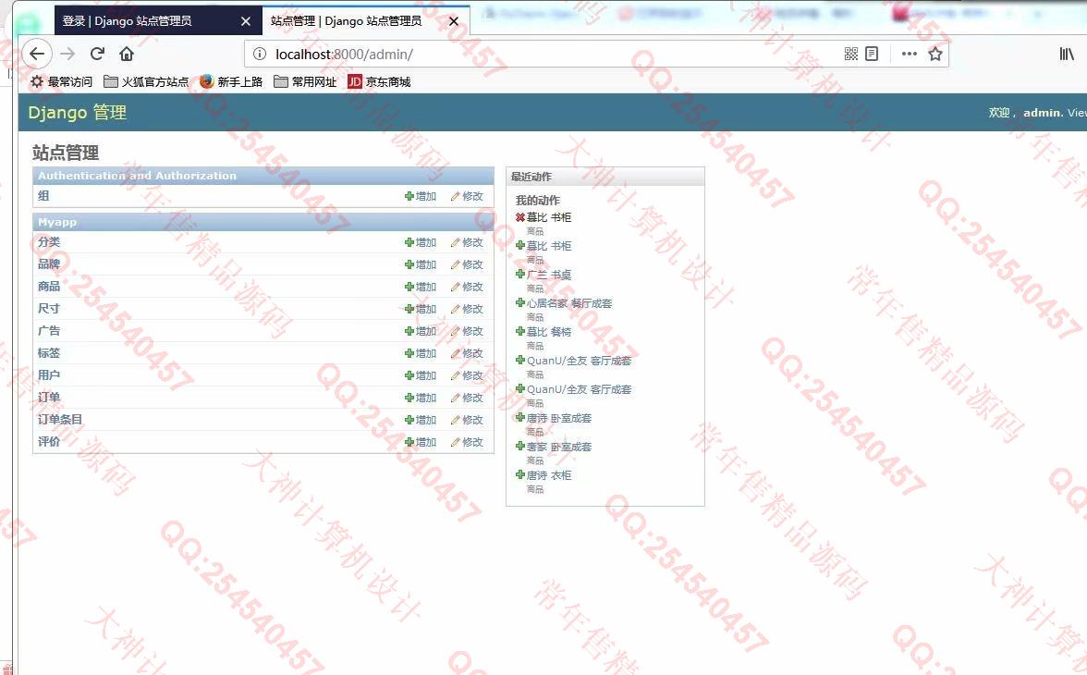Image resolution: width=1087 pixels, height=675 pixels.
Task: Add a new 组 entry
Action: (x=420, y=196)
